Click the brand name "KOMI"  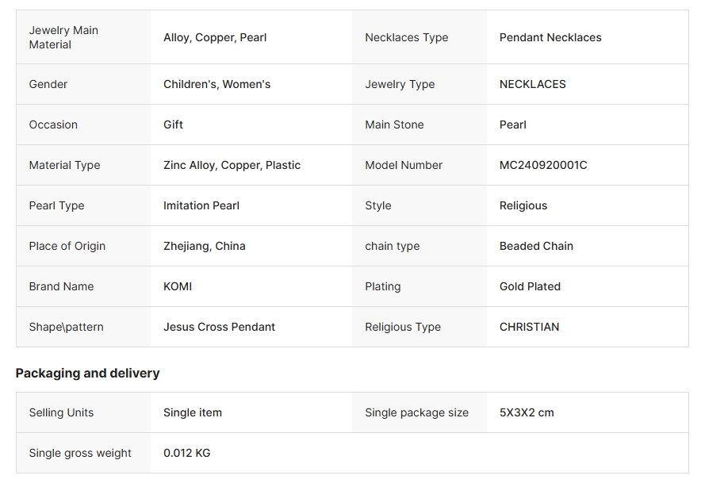[x=178, y=286]
